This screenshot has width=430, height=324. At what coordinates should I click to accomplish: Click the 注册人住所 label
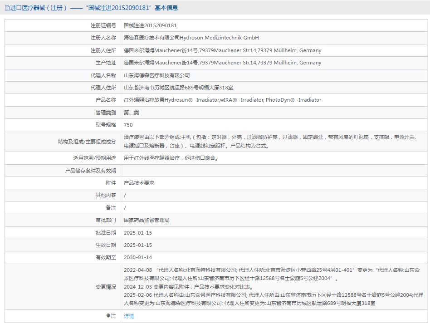point(103,50)
